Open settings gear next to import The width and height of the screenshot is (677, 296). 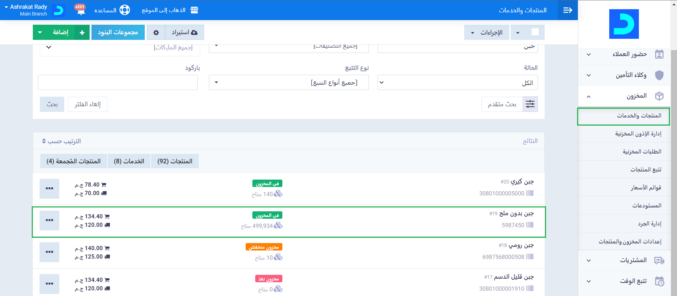[156, 32]
